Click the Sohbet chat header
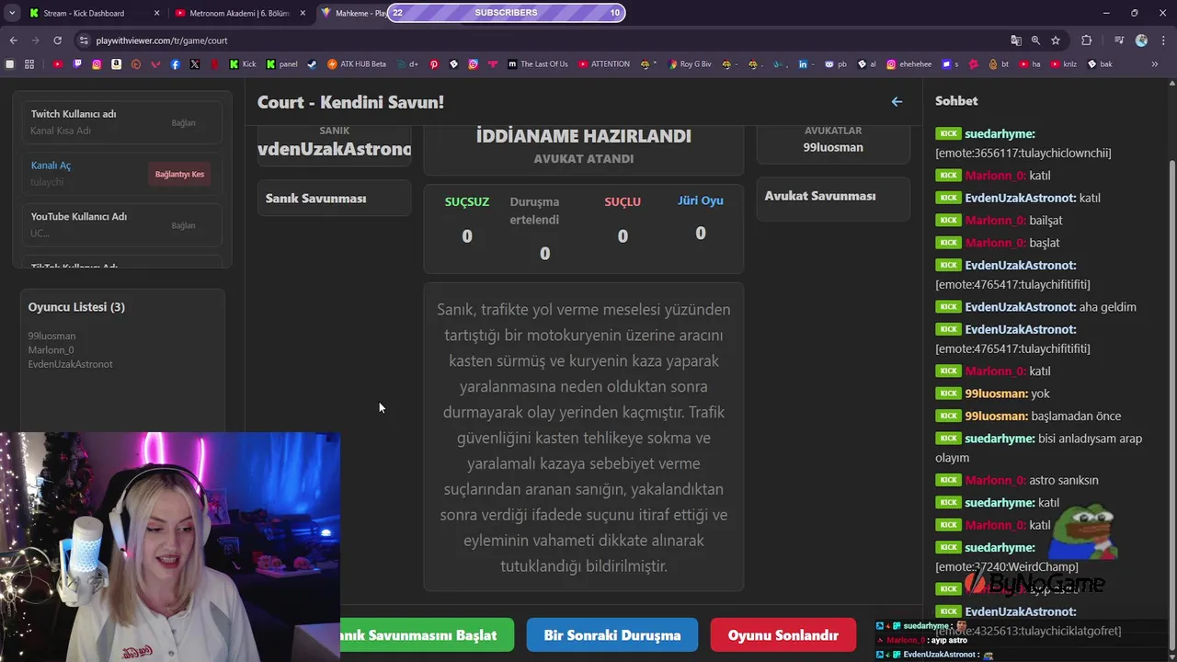This screenshot has height=662, width=1177. pyautogui.click(x=956, y=101)
